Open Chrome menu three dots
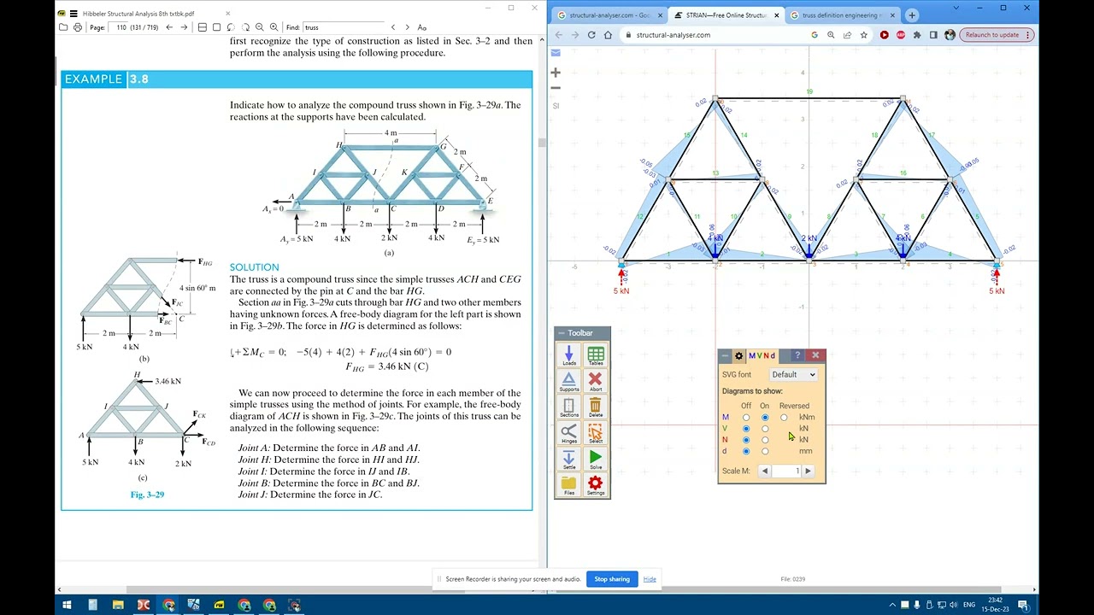The image size is (1094, 615). pos(1028,35)
